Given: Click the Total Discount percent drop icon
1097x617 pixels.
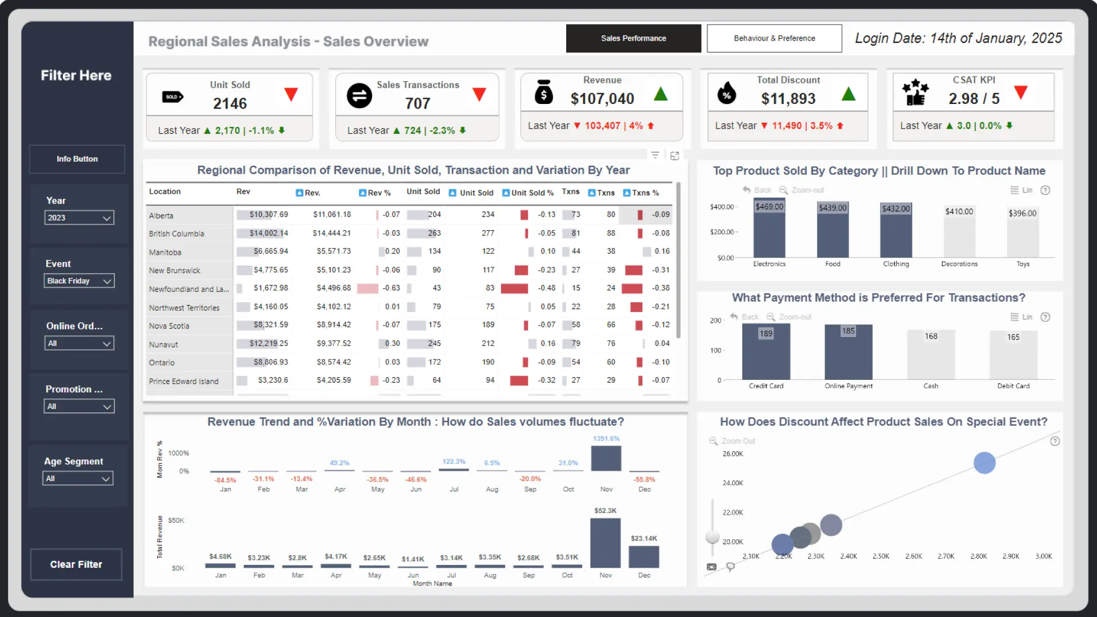Looking at the screenshot, I should point(727,92).
